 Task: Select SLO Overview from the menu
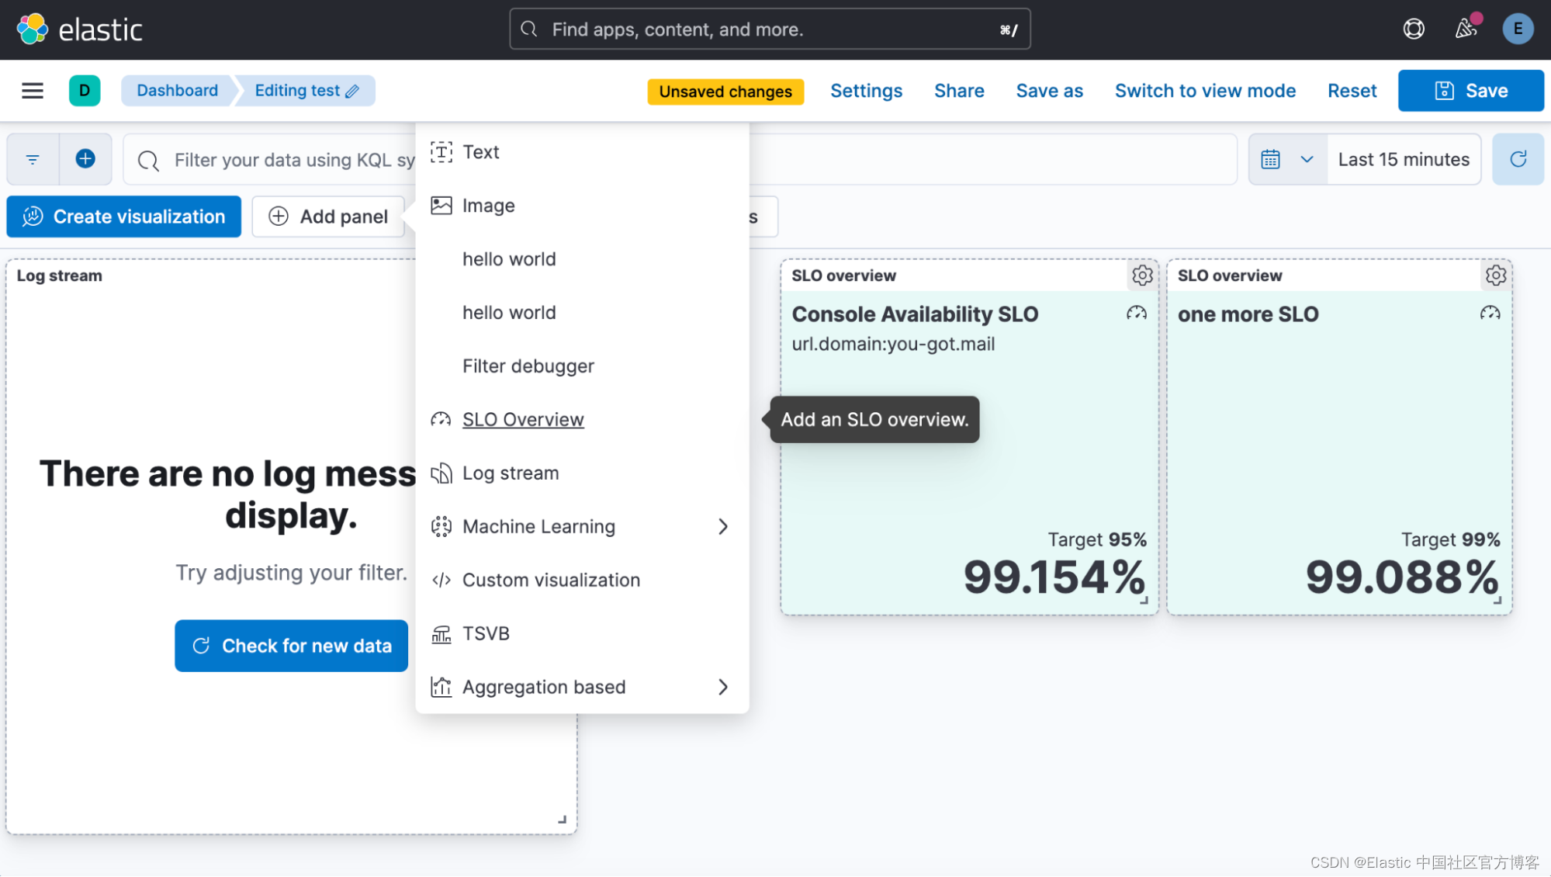pos(523,420)
